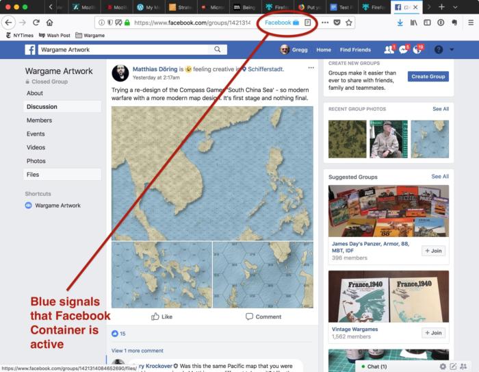The height and width of the screenshot is (372, 479).
Task: Open group Videos
Action: 36,147
